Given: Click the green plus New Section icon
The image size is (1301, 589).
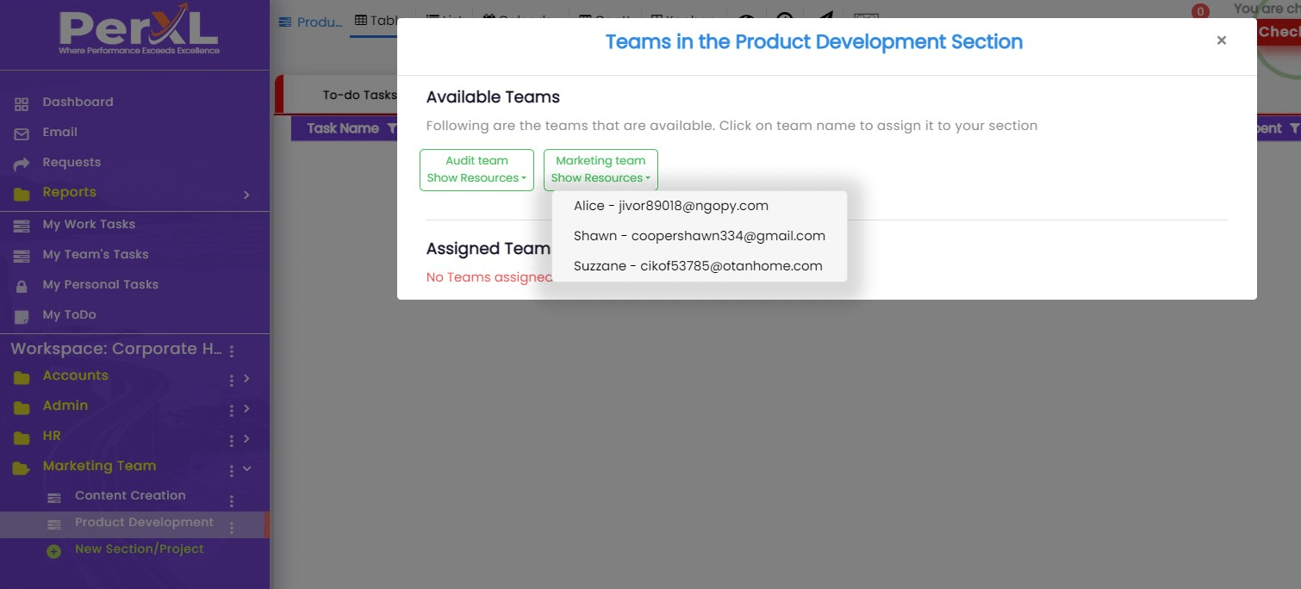Looking at the screenshot, I should pos(53,551).
